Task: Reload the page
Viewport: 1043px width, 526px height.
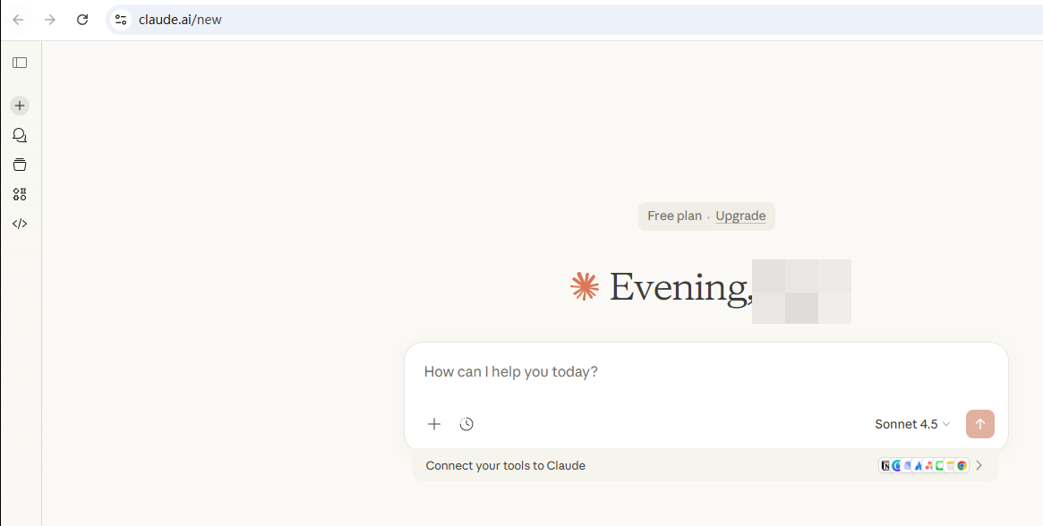Action: [x=81, y=20]
